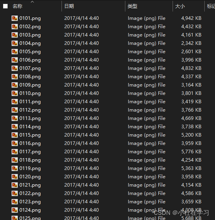Viewport: 215px width, 220px height.
Task: Click the type cell of 0110.png
Action: (147, 93)
